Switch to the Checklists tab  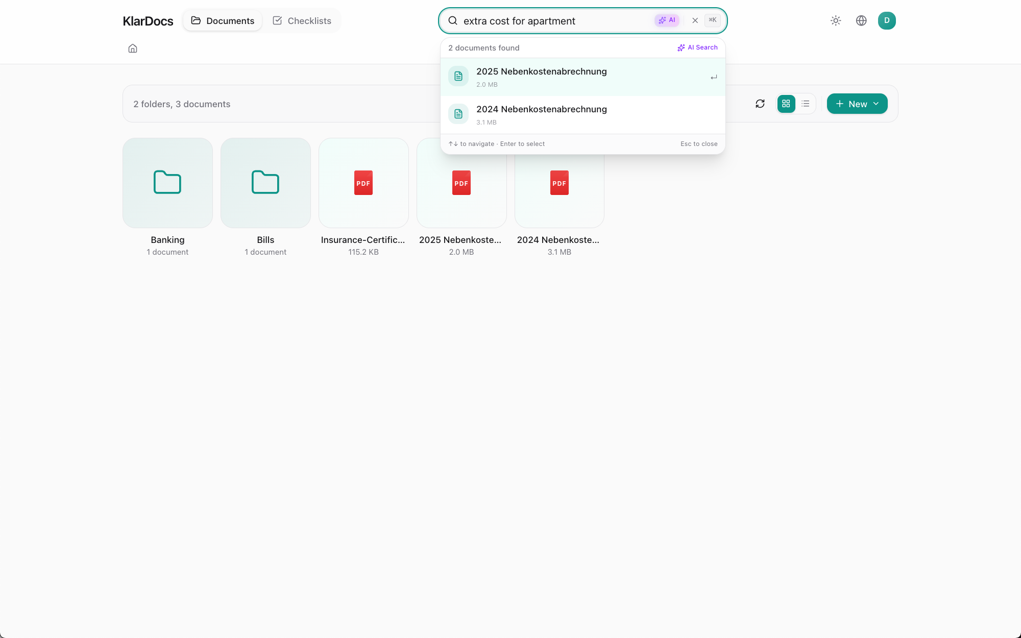coord(302,21)
